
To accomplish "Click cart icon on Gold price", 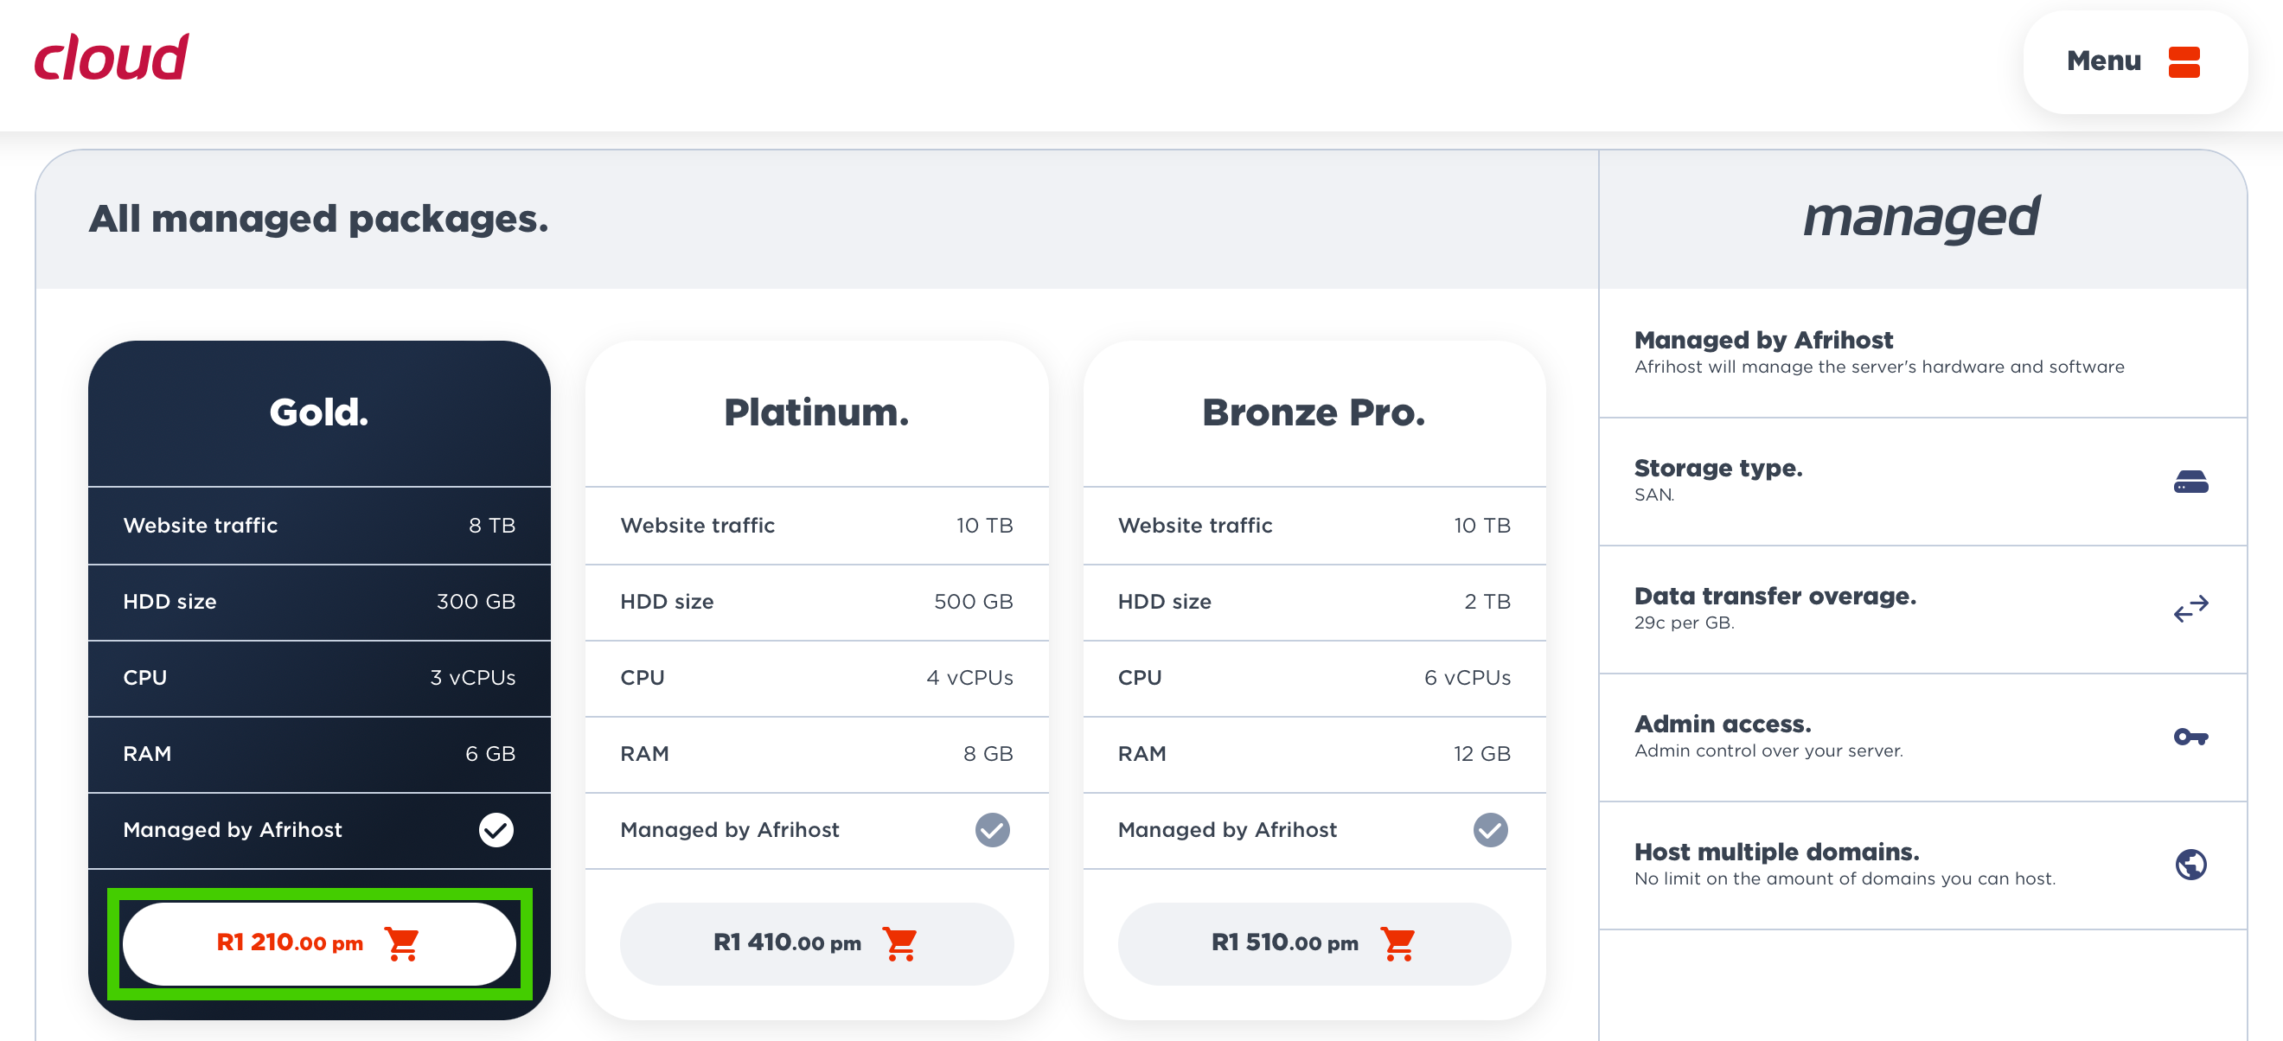I will 401,943.
